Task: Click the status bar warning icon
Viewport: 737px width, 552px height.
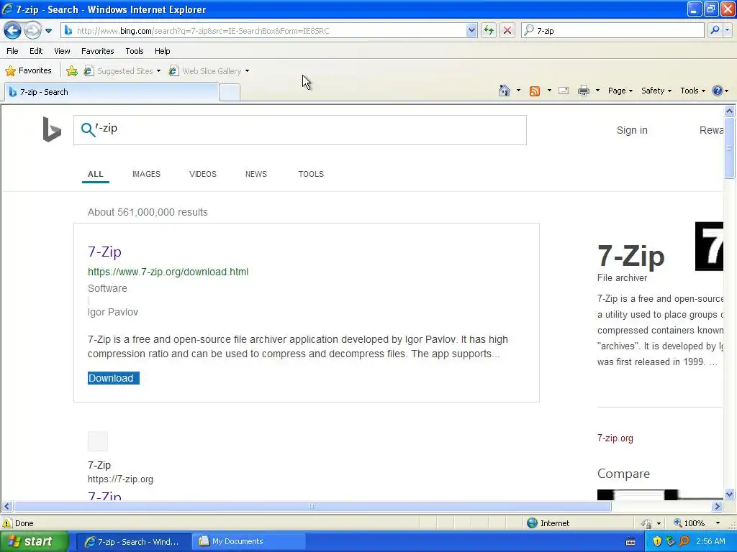Action: (7, 523)
